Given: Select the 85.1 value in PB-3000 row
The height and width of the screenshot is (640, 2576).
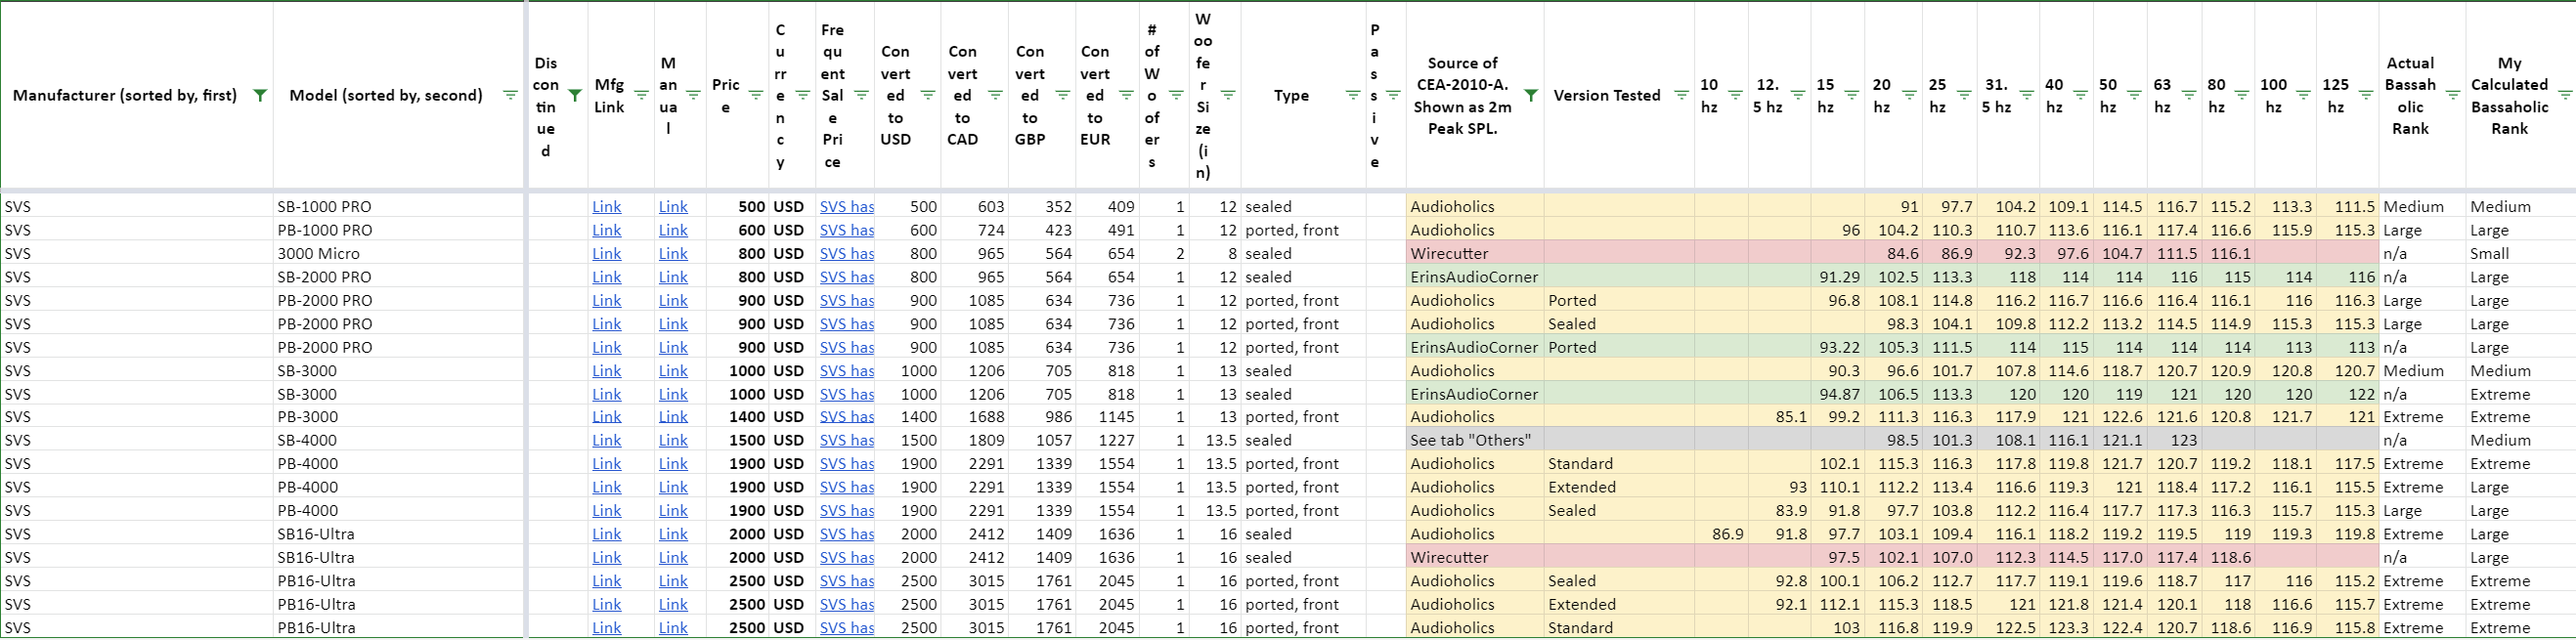Looking at the screenshot, I should click(1779, 417).
